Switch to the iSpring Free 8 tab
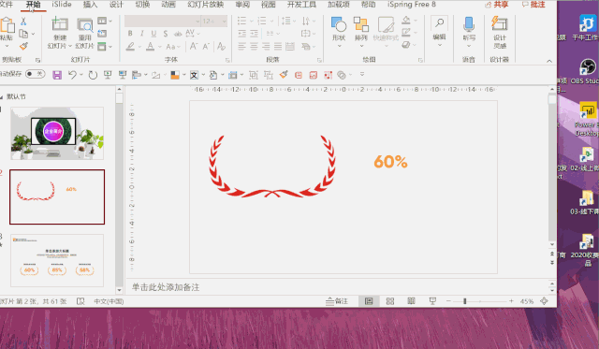The width and height of the screenshot is (599, 349). (x=412, y=4)
